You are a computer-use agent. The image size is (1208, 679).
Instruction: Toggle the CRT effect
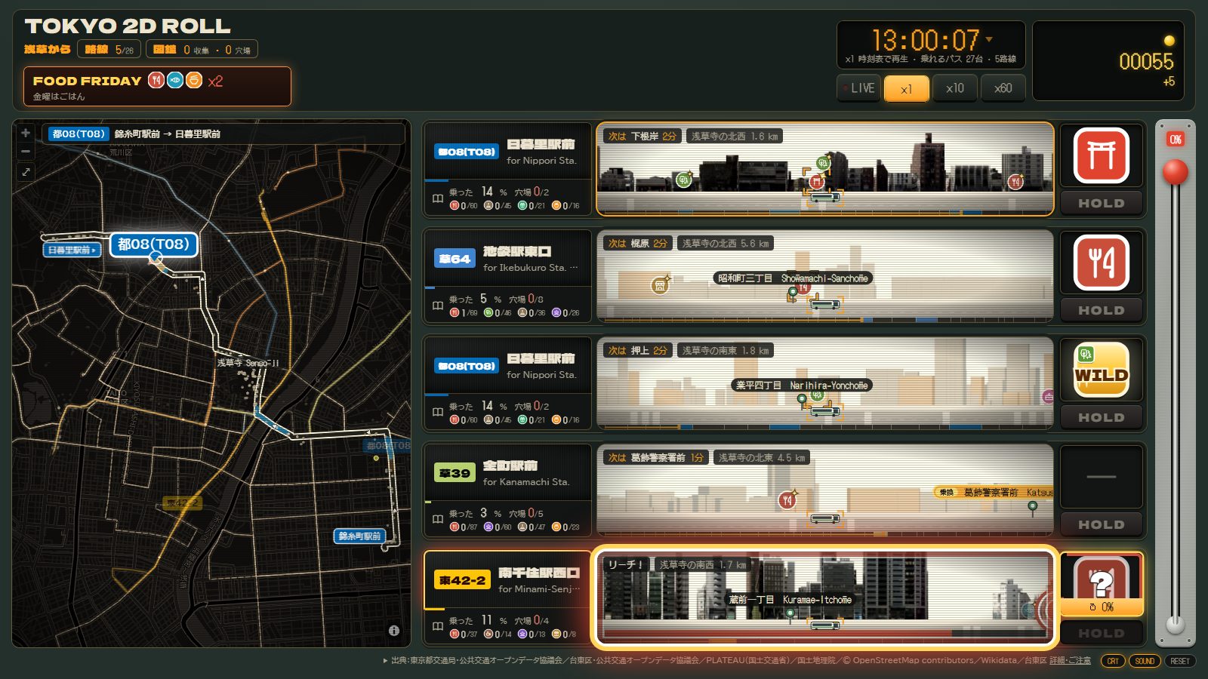point(1113,661)
